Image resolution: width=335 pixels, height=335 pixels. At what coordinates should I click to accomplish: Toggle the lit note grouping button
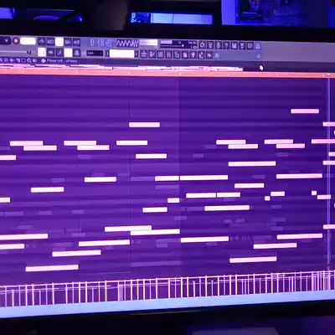tap(68, 53)
